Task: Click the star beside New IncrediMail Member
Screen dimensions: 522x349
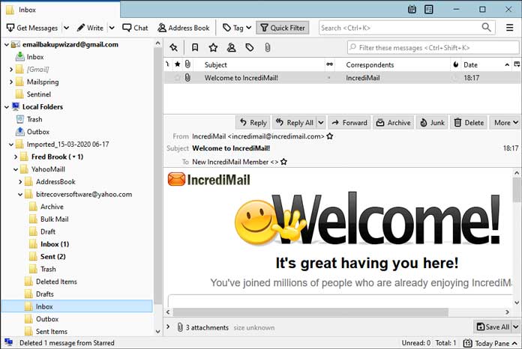Action: [x=283, y=162]
